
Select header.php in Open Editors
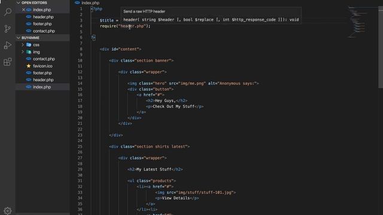[42, 17]
